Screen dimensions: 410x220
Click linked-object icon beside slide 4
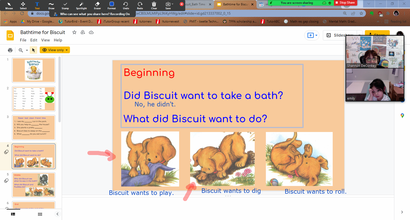pos(6,152)
